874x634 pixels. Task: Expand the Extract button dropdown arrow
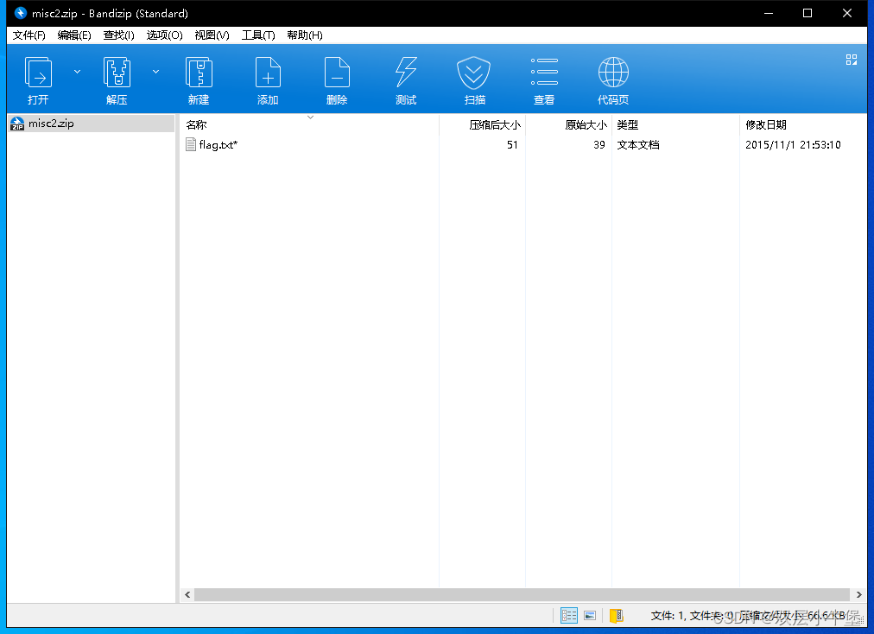156,72
